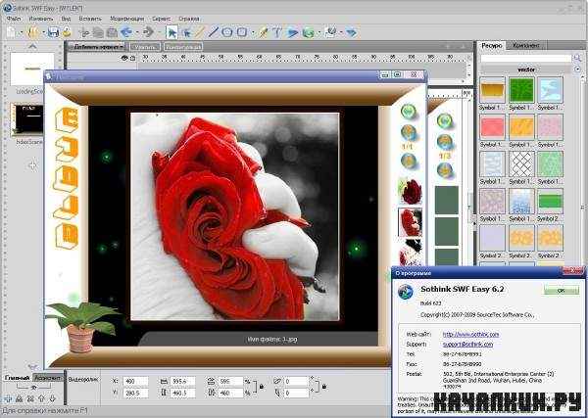Select the black arrow Selection tool
The width and height of the screenshot is (588, 418).
tap(172, 32)
